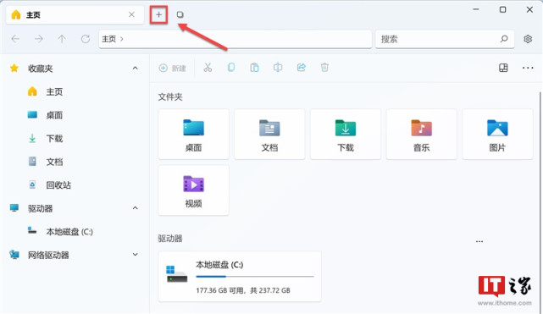Open settings with the gear icon
Viewport: 543px width, 314px height.
pyautogui.click(x=528, y=39)
